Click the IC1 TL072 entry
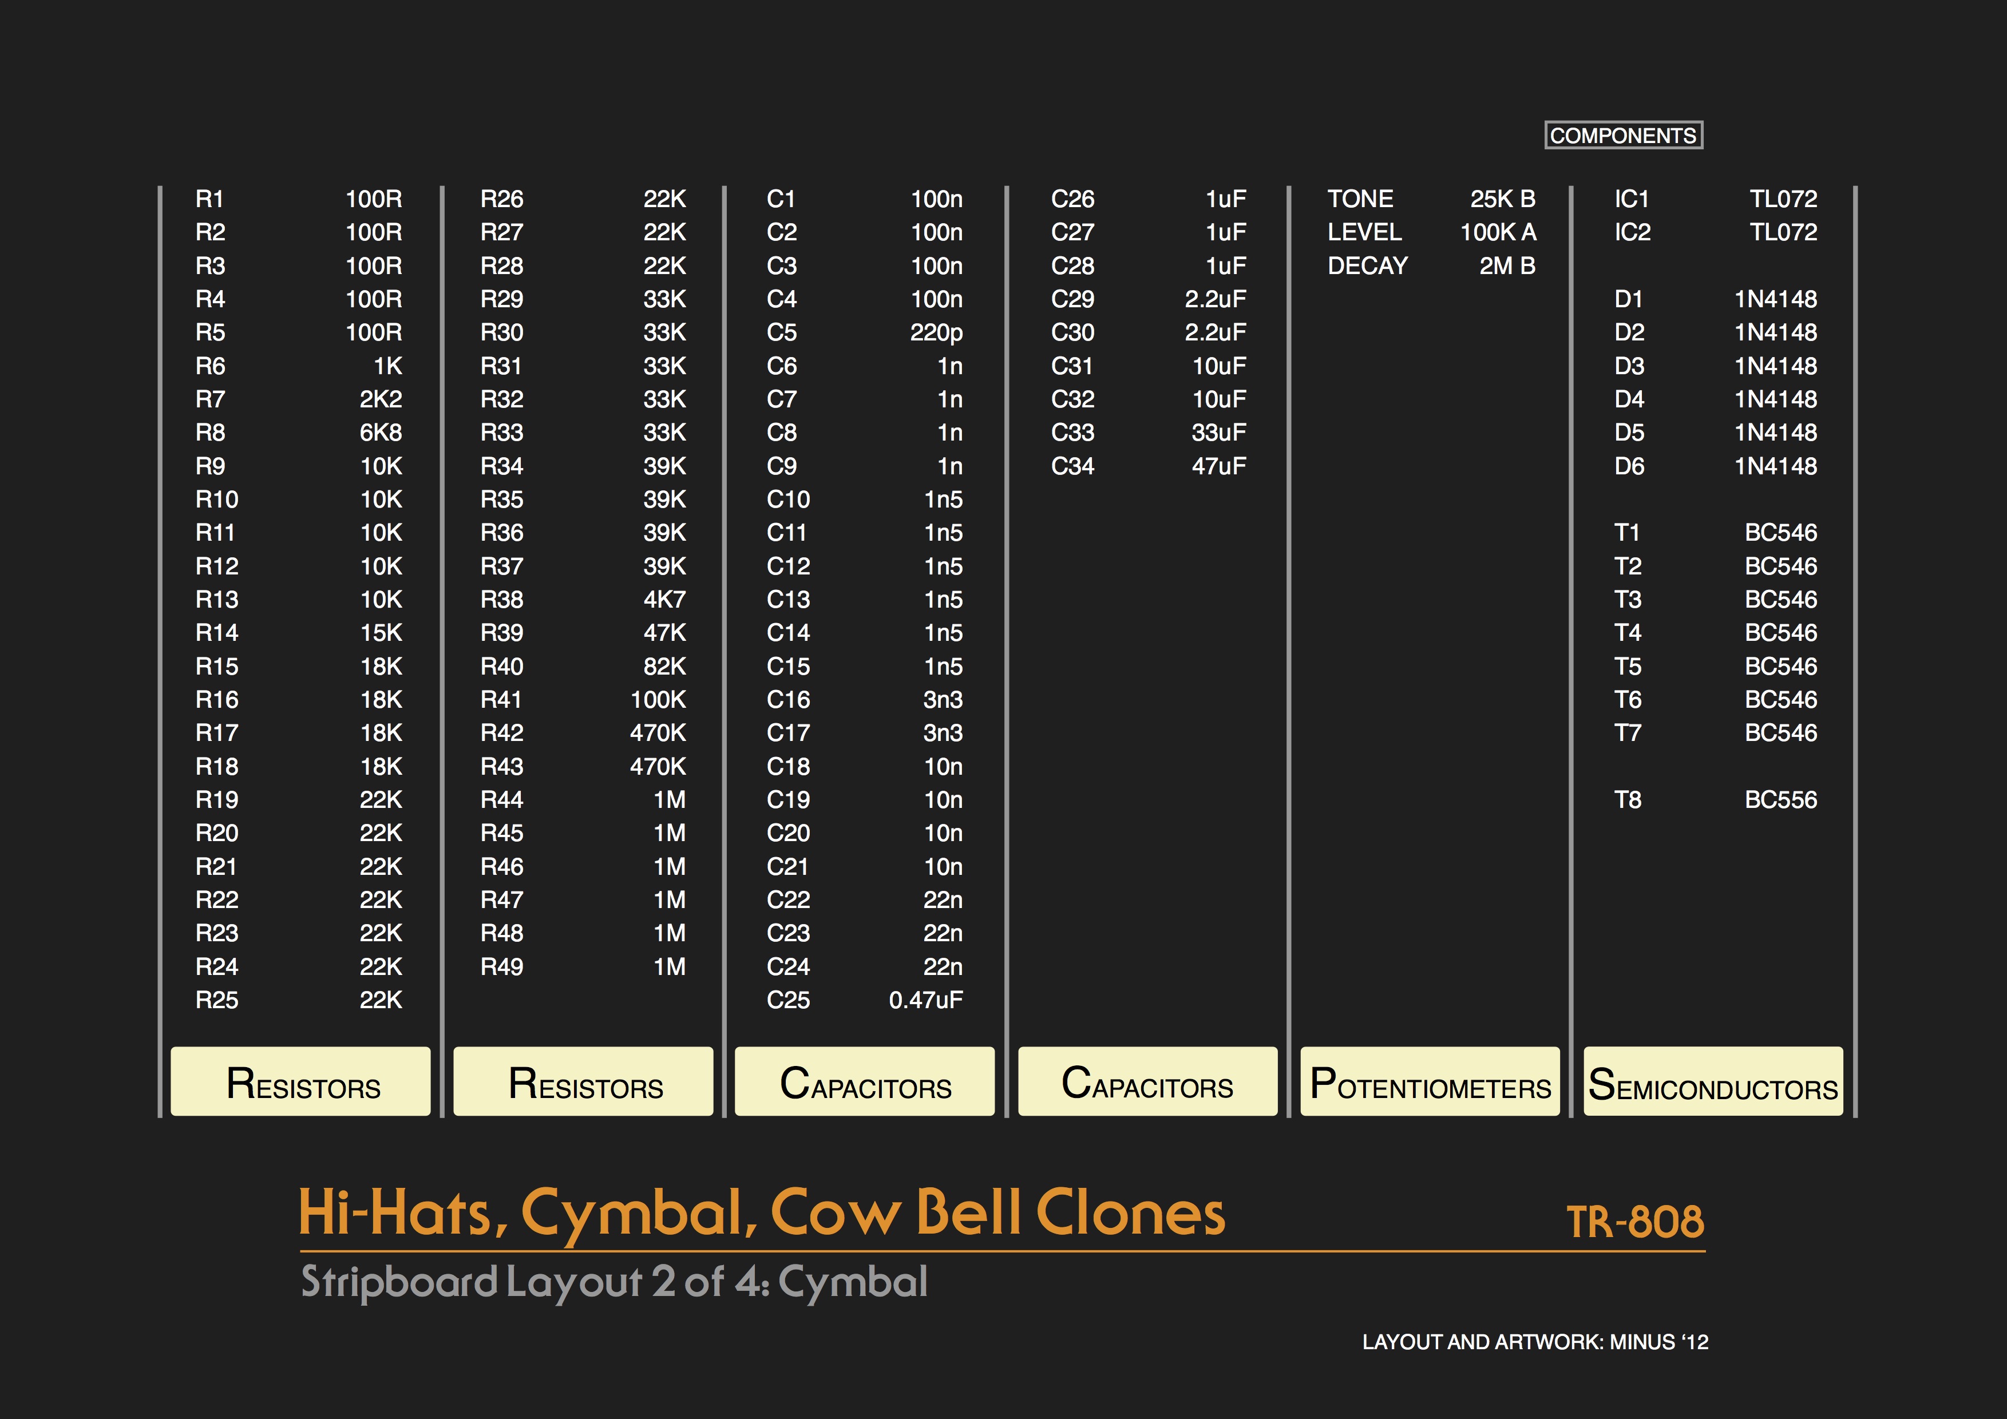The width and height of the screenshot is (2007, 1419). tap(1715, 199)
